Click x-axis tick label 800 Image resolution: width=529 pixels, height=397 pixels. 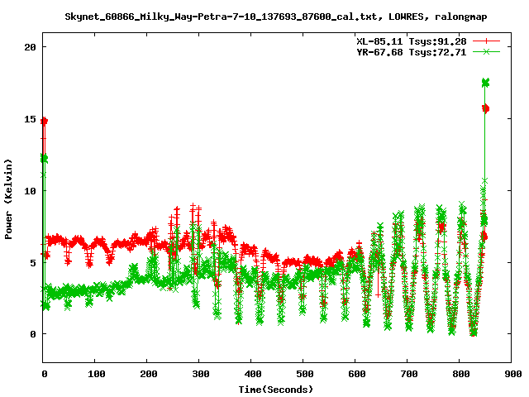point(461,374)
